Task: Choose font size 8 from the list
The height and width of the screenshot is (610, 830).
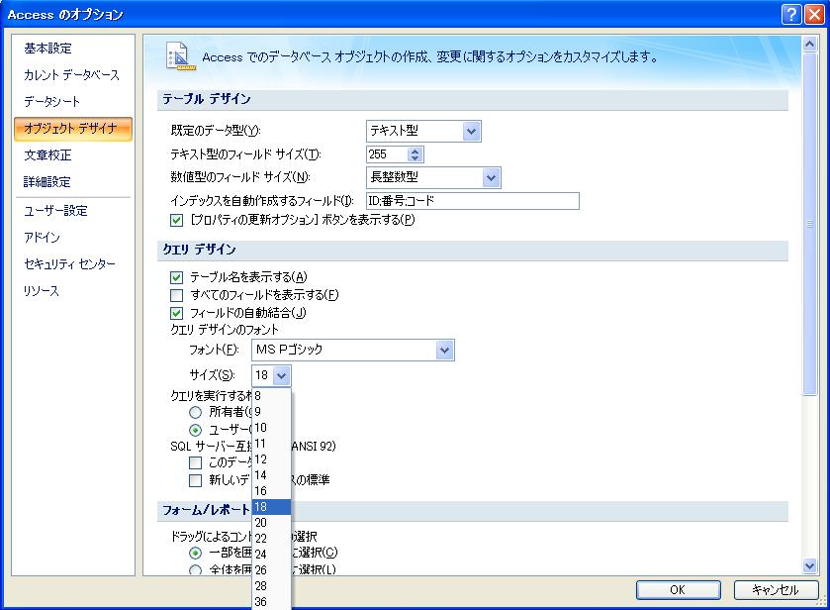Action: 271,396
